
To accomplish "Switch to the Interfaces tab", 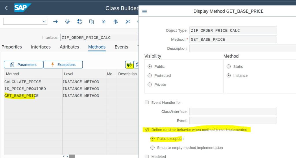I will 41,47.
